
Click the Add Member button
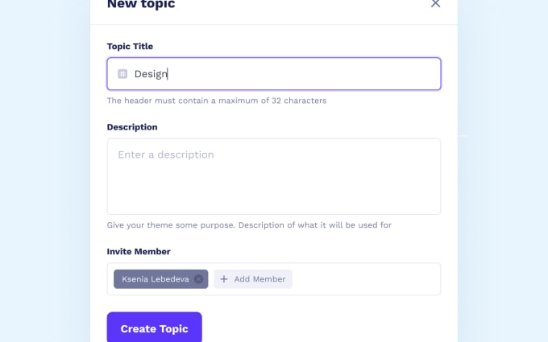click(253, 279)
